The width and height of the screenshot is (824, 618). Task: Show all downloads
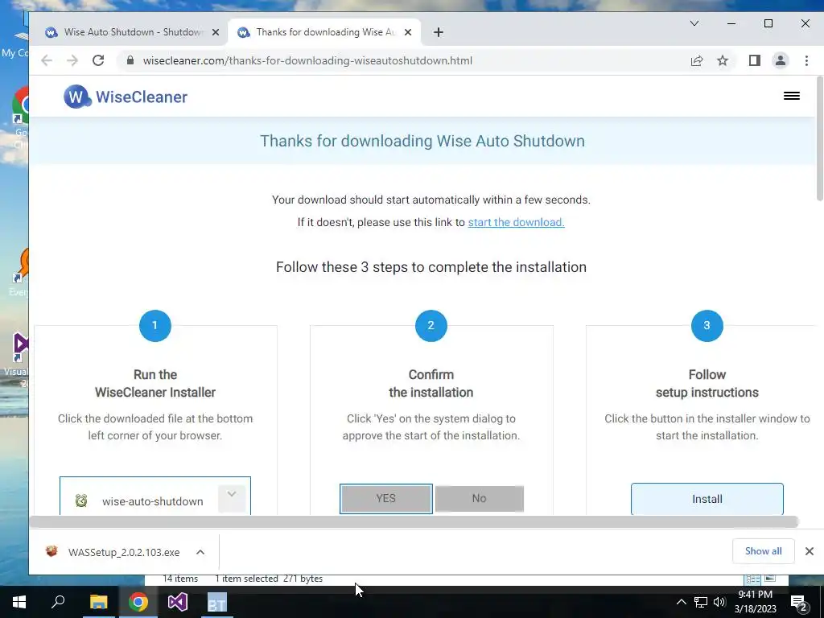[763, 550]
